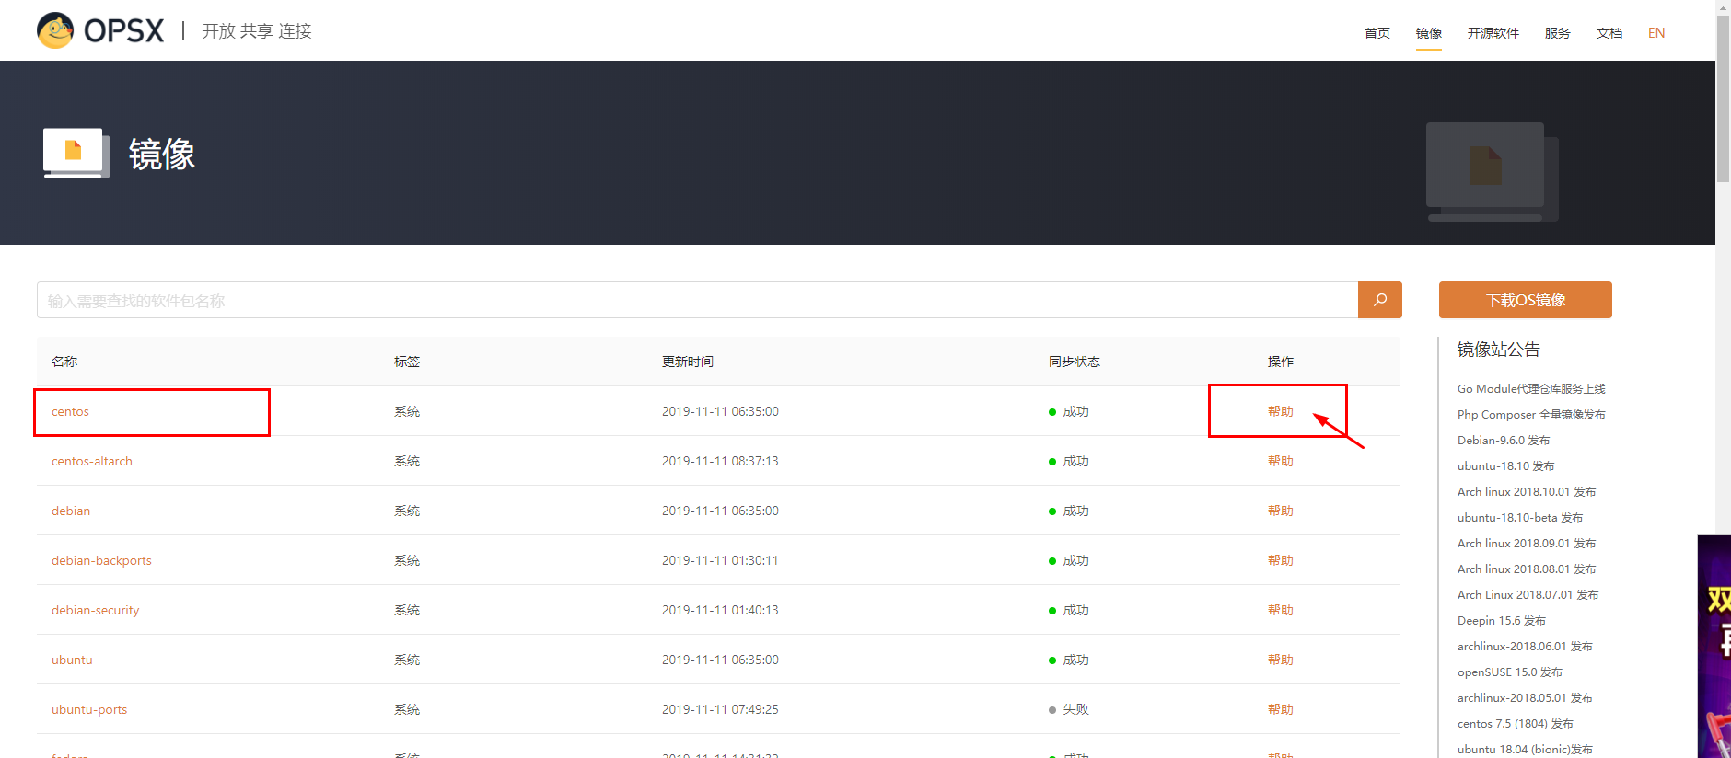
Task: Open the Go Module proxy announcement
Action: (1530, 389)
